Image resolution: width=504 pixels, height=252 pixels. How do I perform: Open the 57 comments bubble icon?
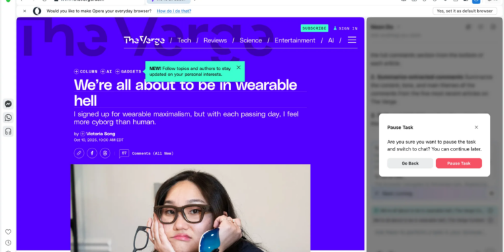click(124, 153)
